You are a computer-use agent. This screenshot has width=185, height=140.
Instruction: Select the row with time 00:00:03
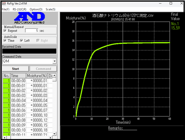[28, 96]
